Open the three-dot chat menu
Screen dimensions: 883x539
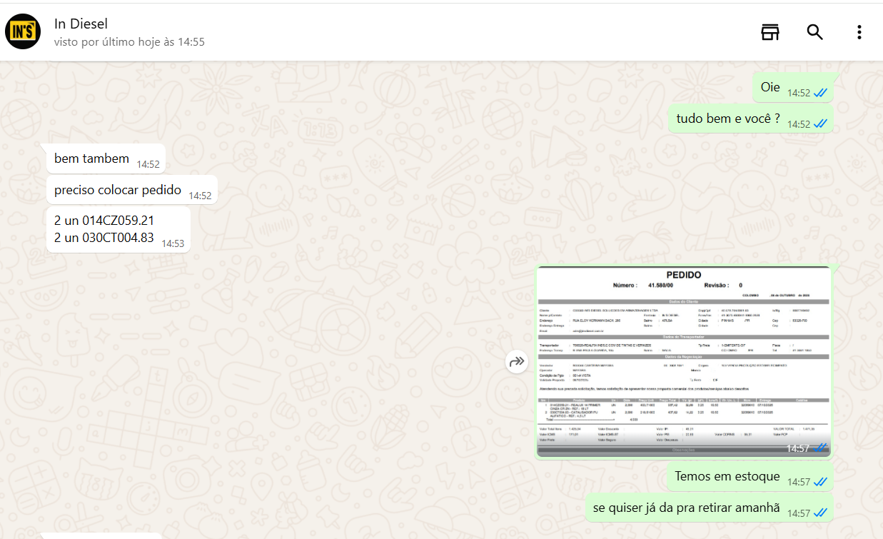[859, 32]
